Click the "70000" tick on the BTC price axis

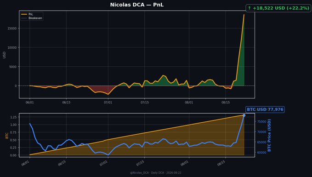(x=261, y=132)
